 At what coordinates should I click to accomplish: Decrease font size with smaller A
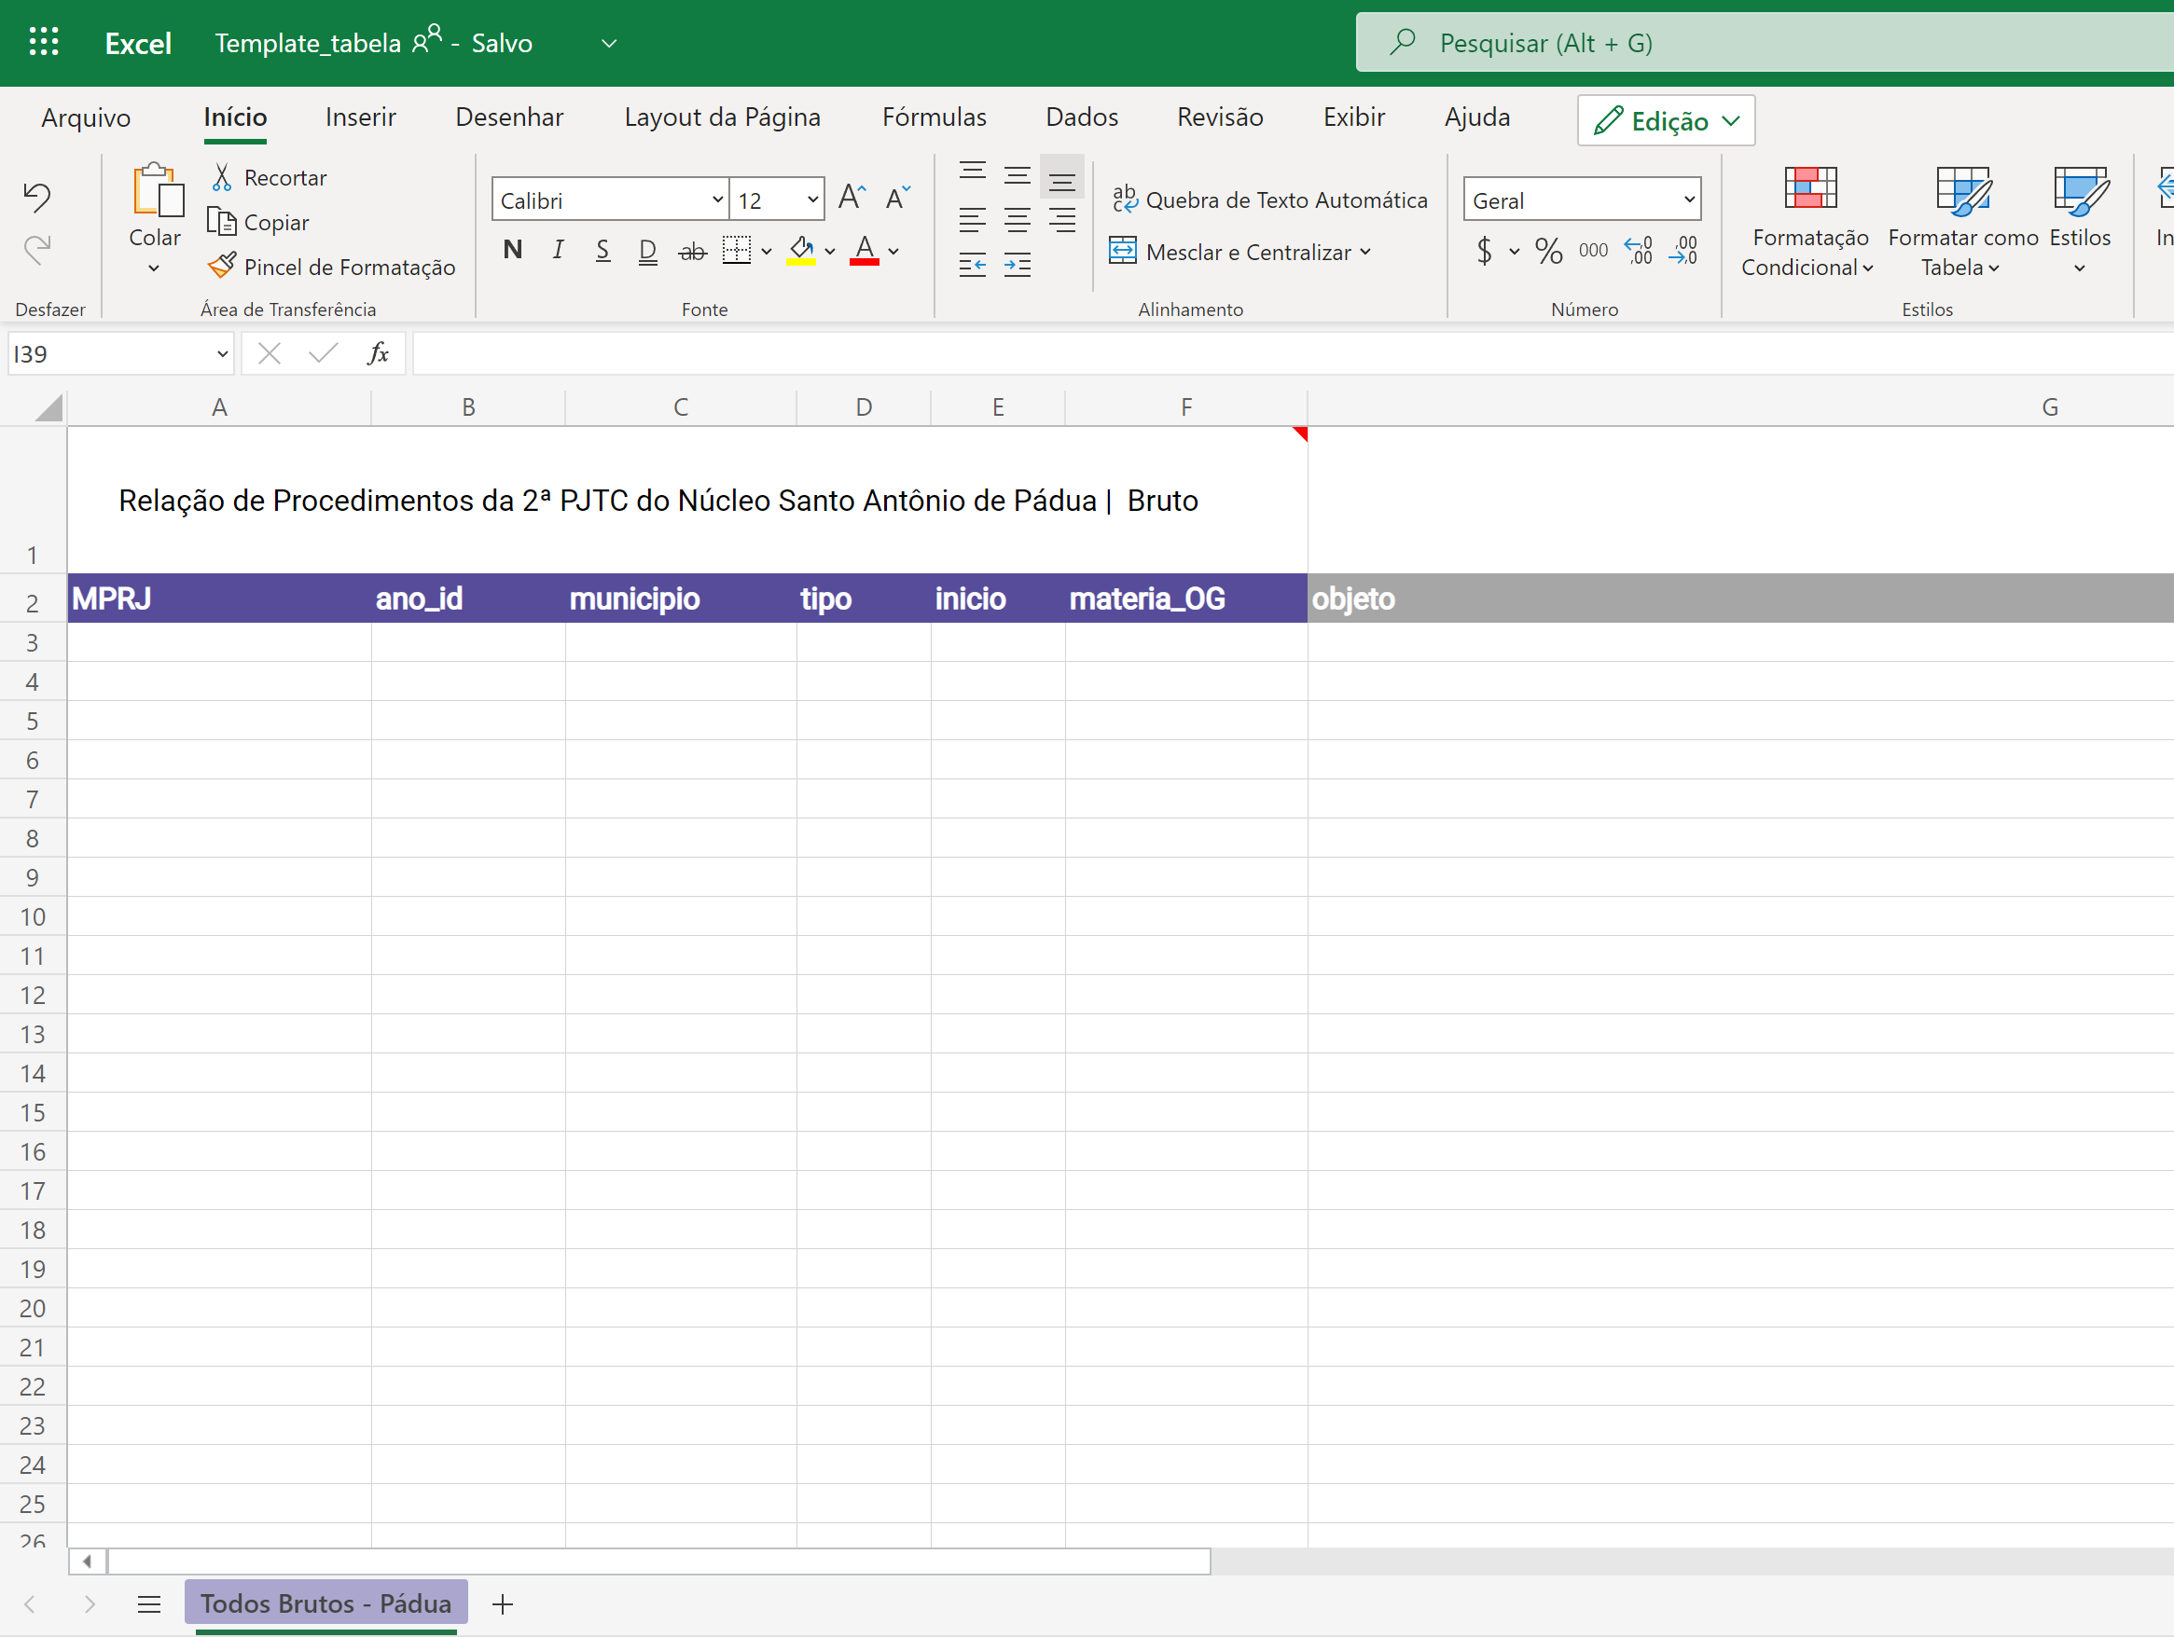897,199
